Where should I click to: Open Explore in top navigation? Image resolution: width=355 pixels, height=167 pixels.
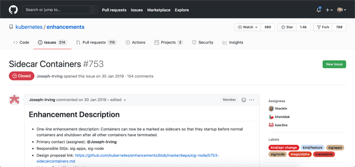[x=182, y=10]
